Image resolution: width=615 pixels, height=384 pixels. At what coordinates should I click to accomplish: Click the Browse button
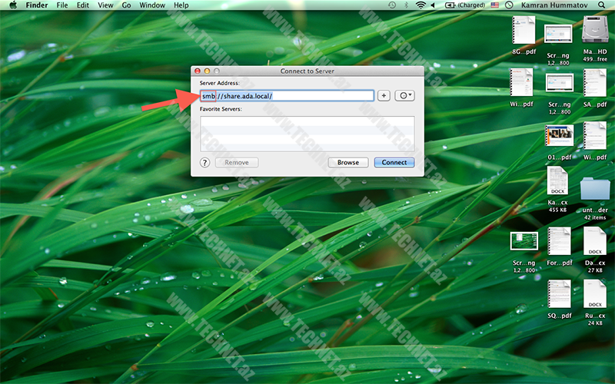[x=348, y=163]
